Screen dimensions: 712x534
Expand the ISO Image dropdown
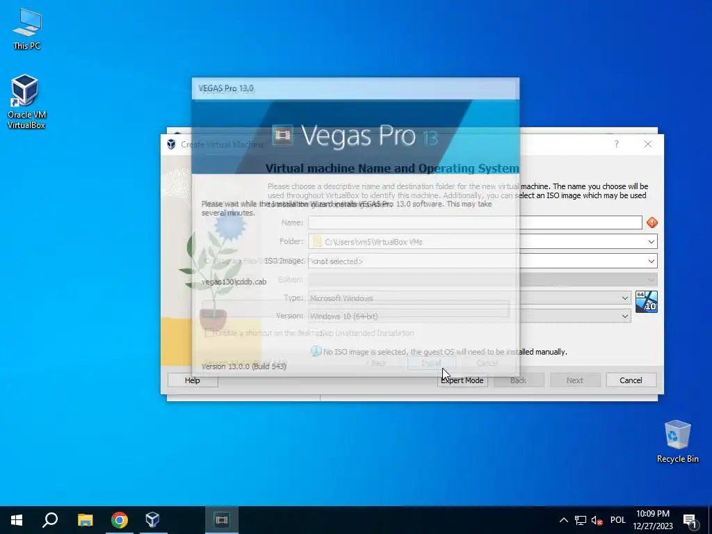(x=651, y=261)
